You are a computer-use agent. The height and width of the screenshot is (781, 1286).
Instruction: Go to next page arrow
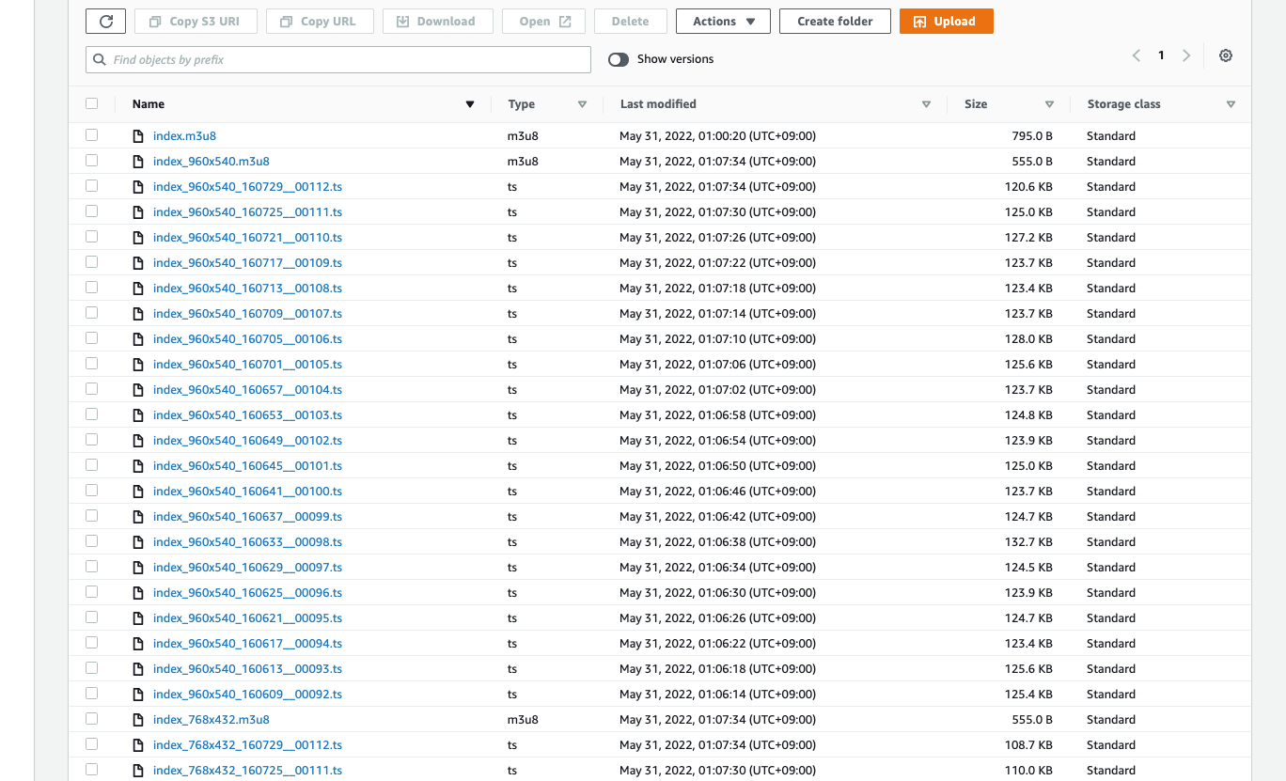[x=1186, y=56]
